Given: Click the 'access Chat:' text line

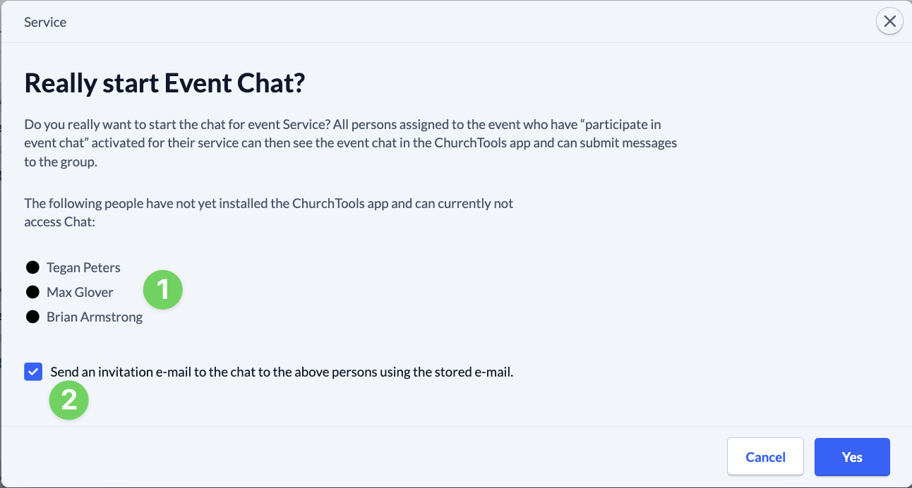Looking at the screenshot, I should (x=59, y=222).
